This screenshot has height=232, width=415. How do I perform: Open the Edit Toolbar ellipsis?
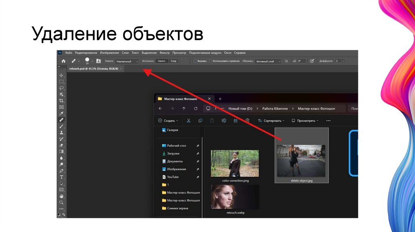pos(62,209)
